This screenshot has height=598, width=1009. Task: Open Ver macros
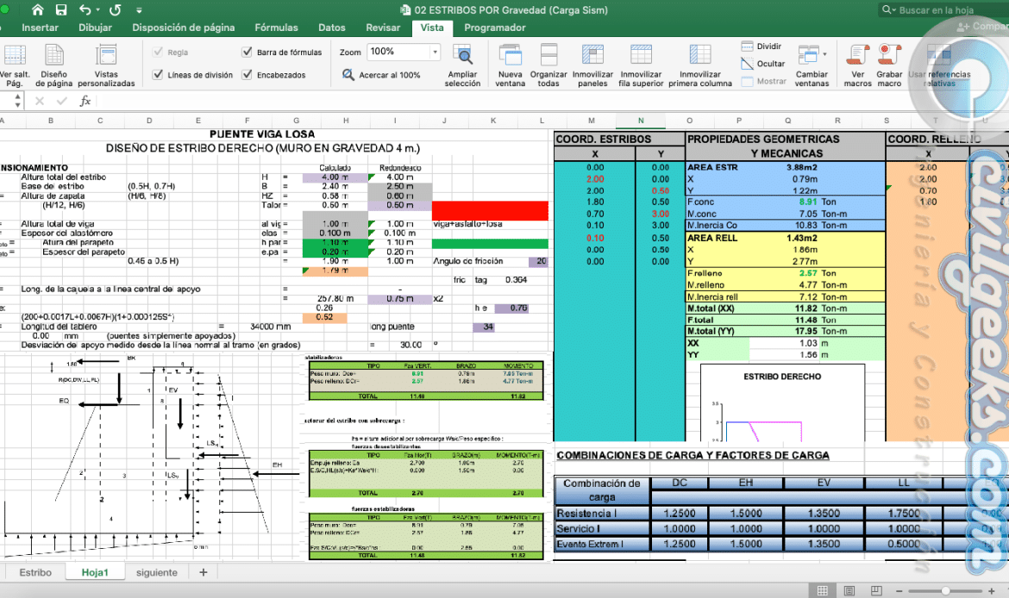click(x=858, y=55)
